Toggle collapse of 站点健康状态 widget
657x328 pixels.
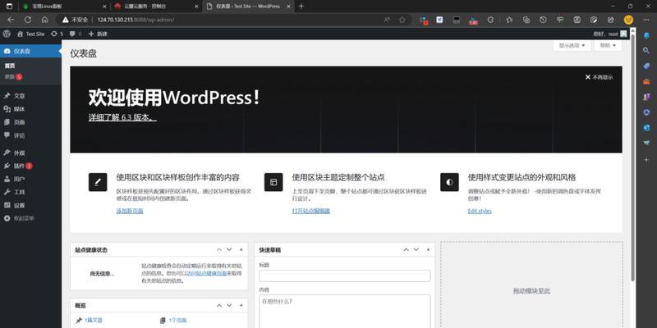click(x=241, y=250)
